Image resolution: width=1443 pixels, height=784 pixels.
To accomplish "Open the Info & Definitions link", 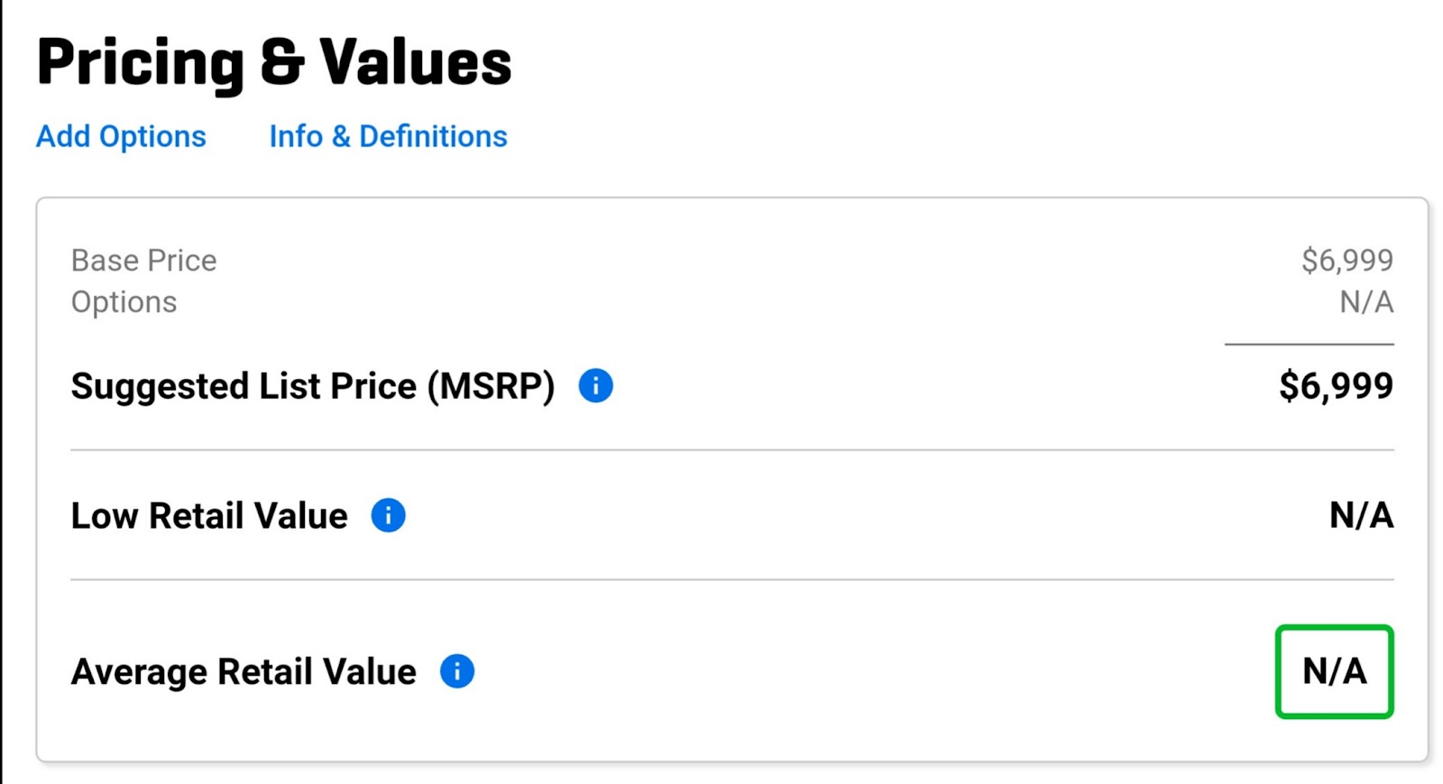I will (388, 136).
